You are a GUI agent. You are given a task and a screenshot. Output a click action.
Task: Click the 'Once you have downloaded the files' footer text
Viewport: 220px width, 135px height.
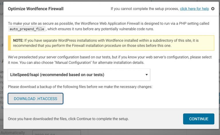[x=68, y=119]
